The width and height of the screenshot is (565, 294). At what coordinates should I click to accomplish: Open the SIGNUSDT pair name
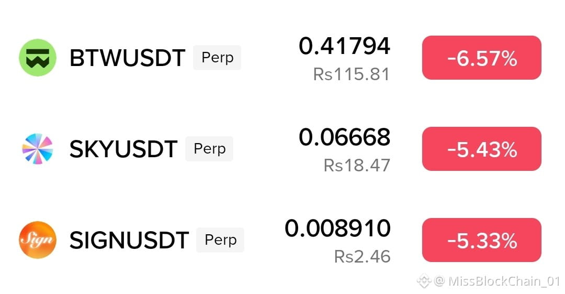[129, 240]
